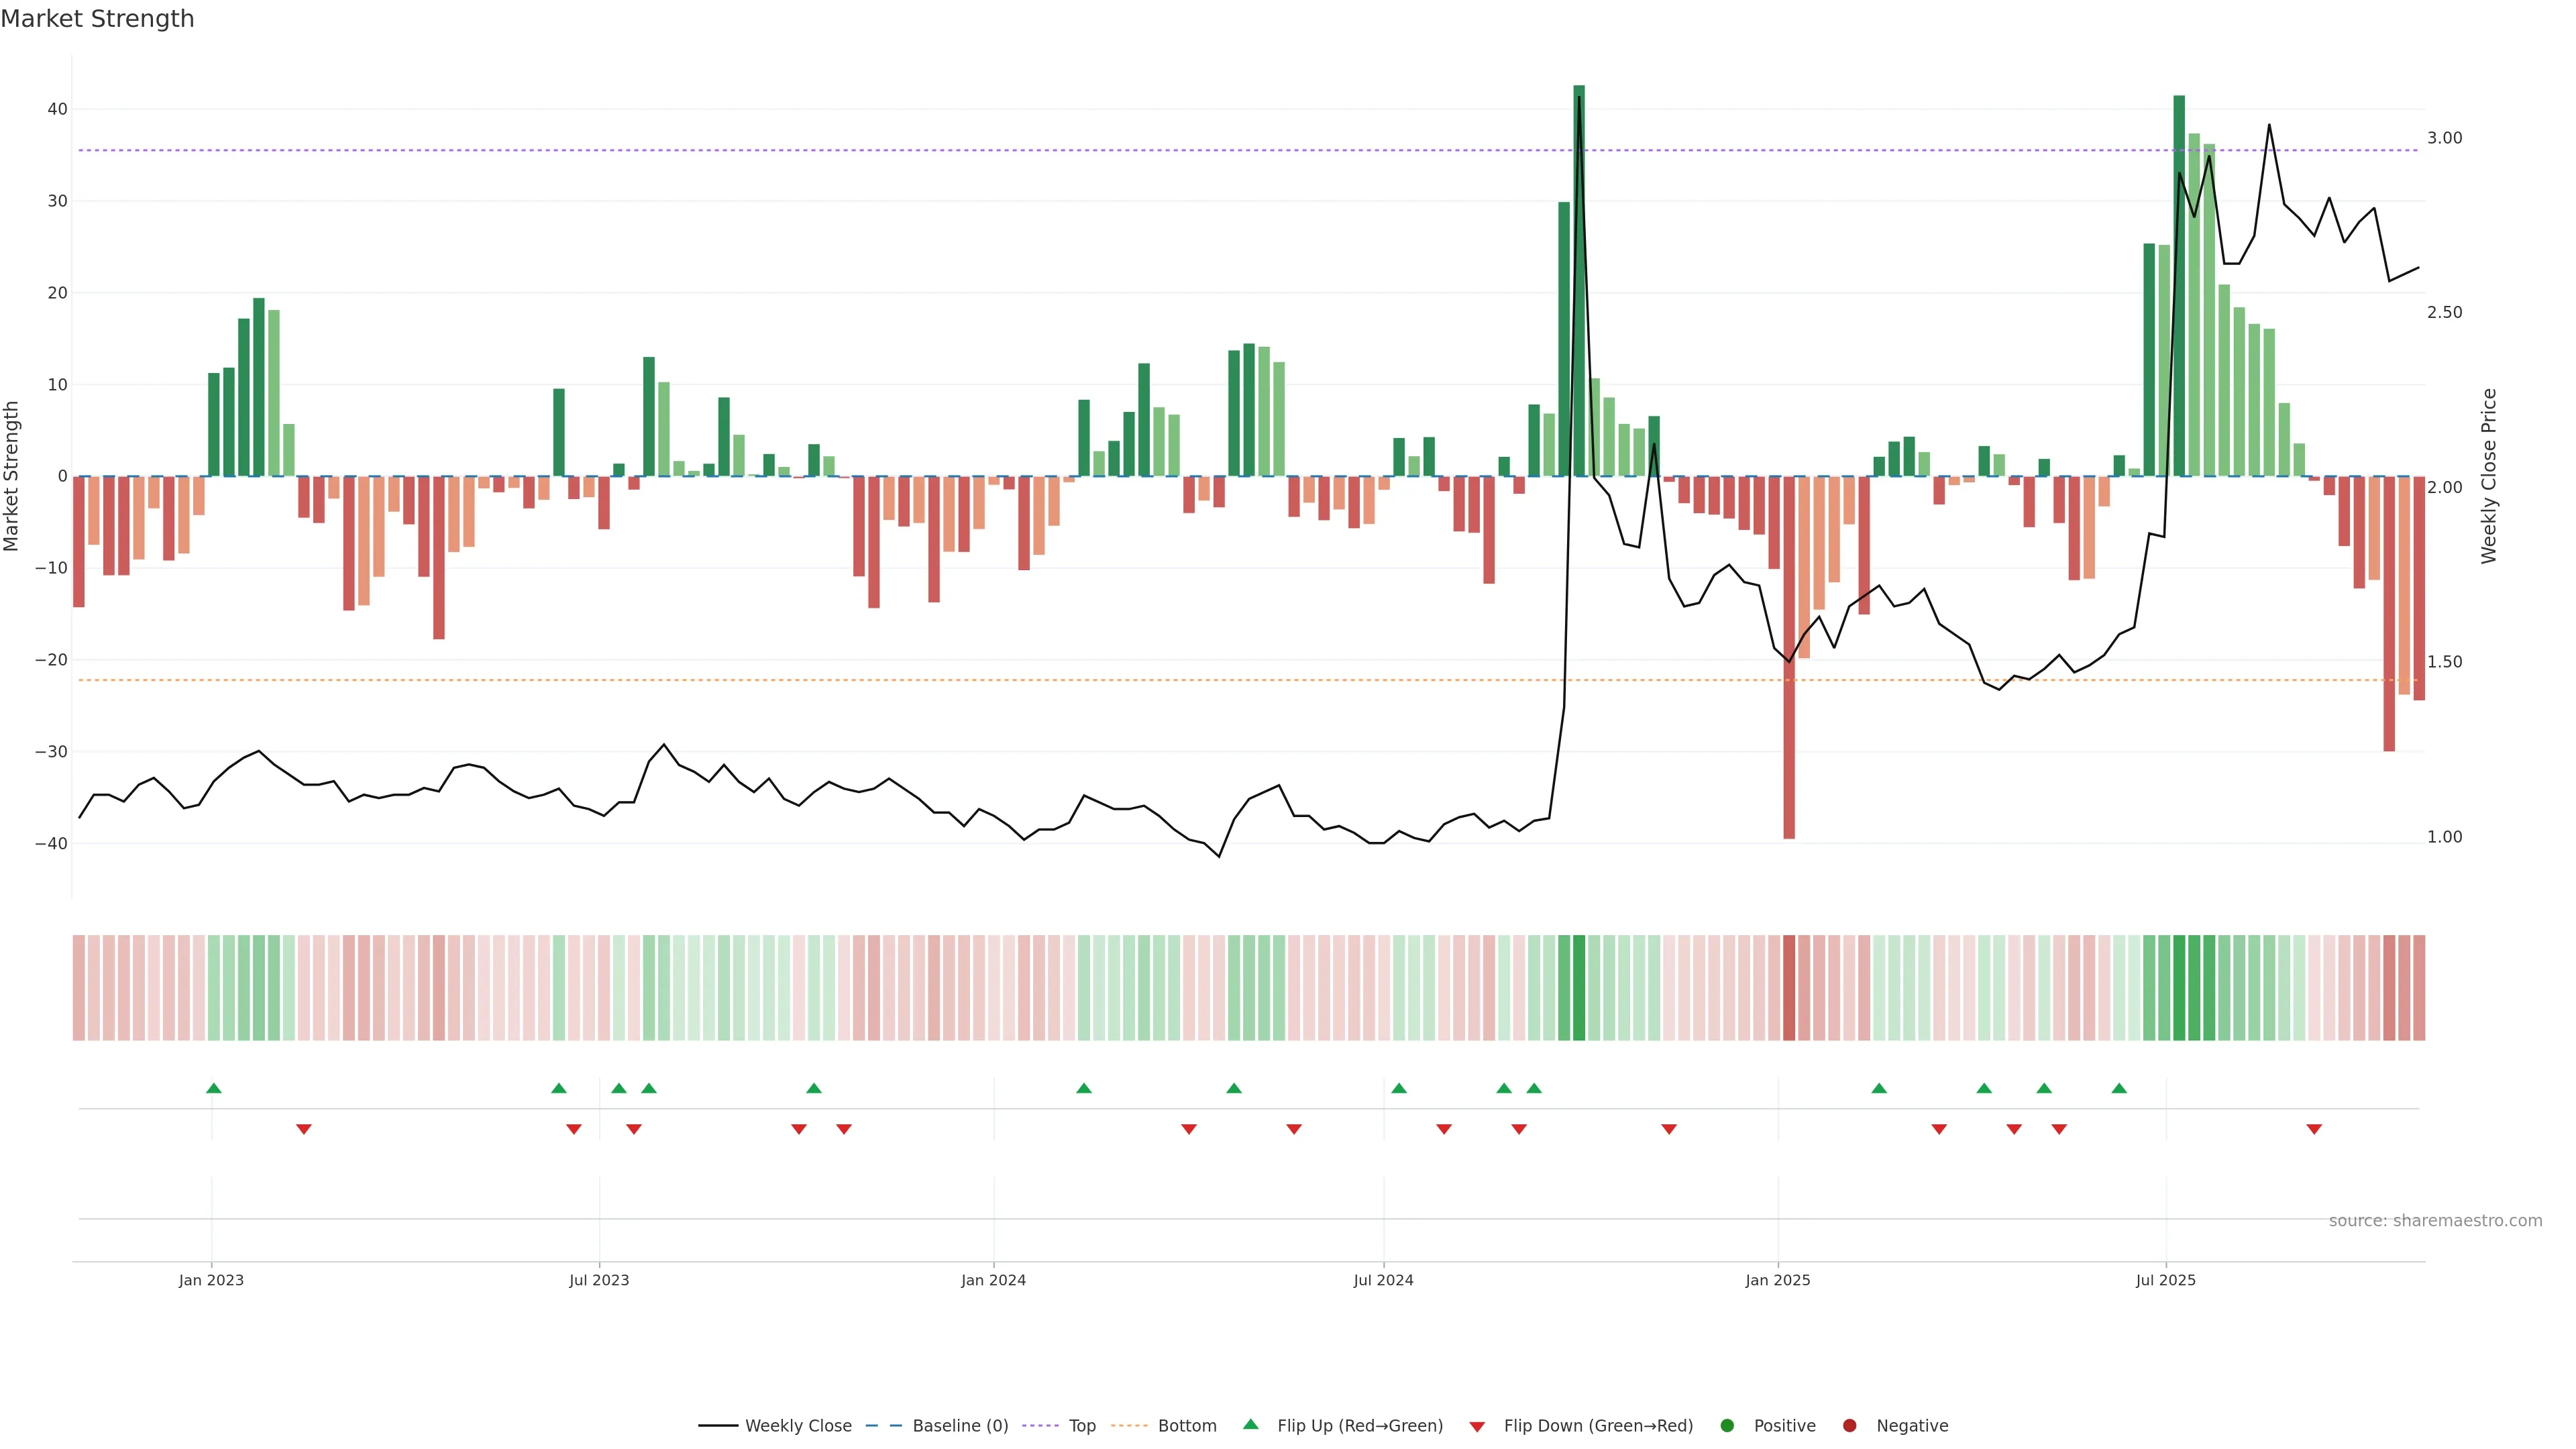
Task: Click the green flip-up marker just before Jan 2024's following spike near Feb 2024
Action: (1084, 1088)
